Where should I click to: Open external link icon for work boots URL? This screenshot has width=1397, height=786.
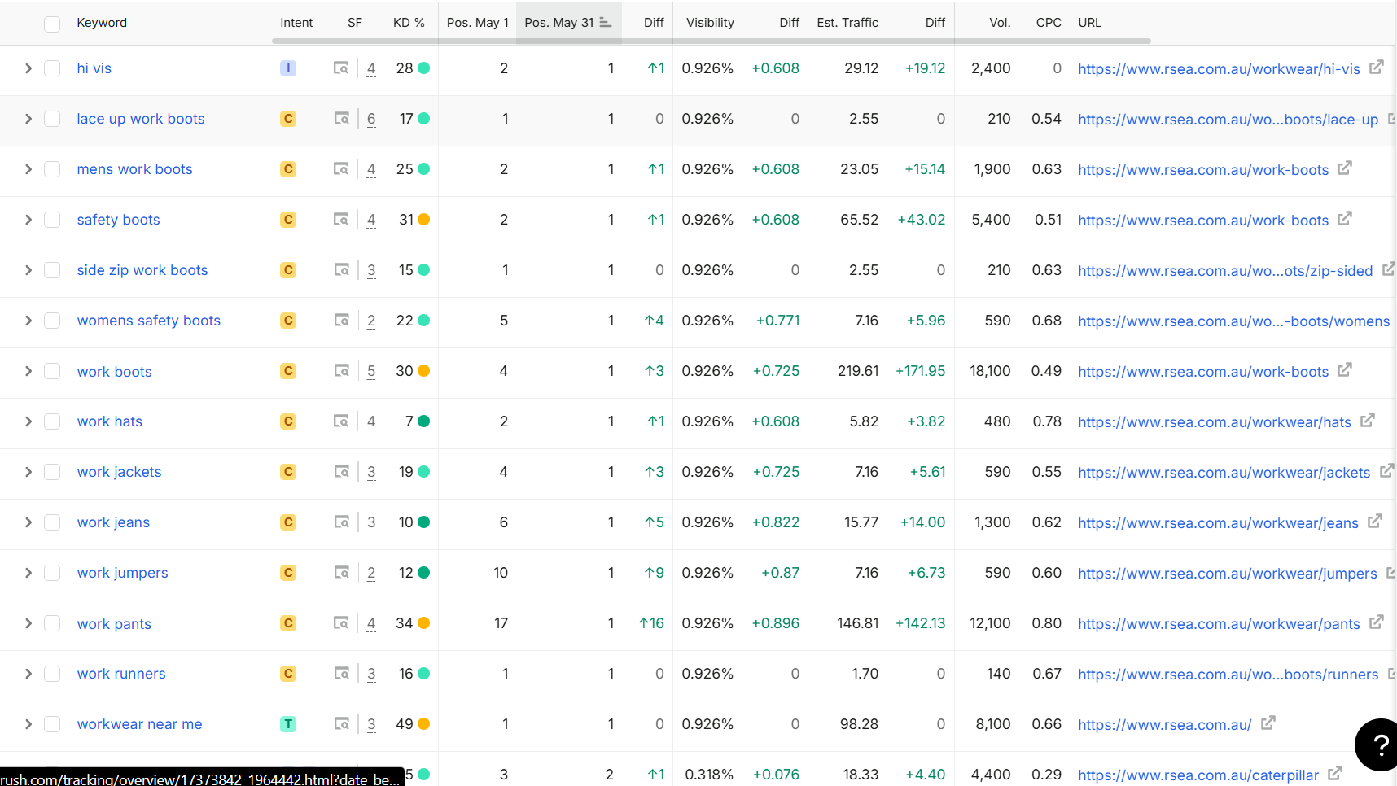pos(1345,369)
